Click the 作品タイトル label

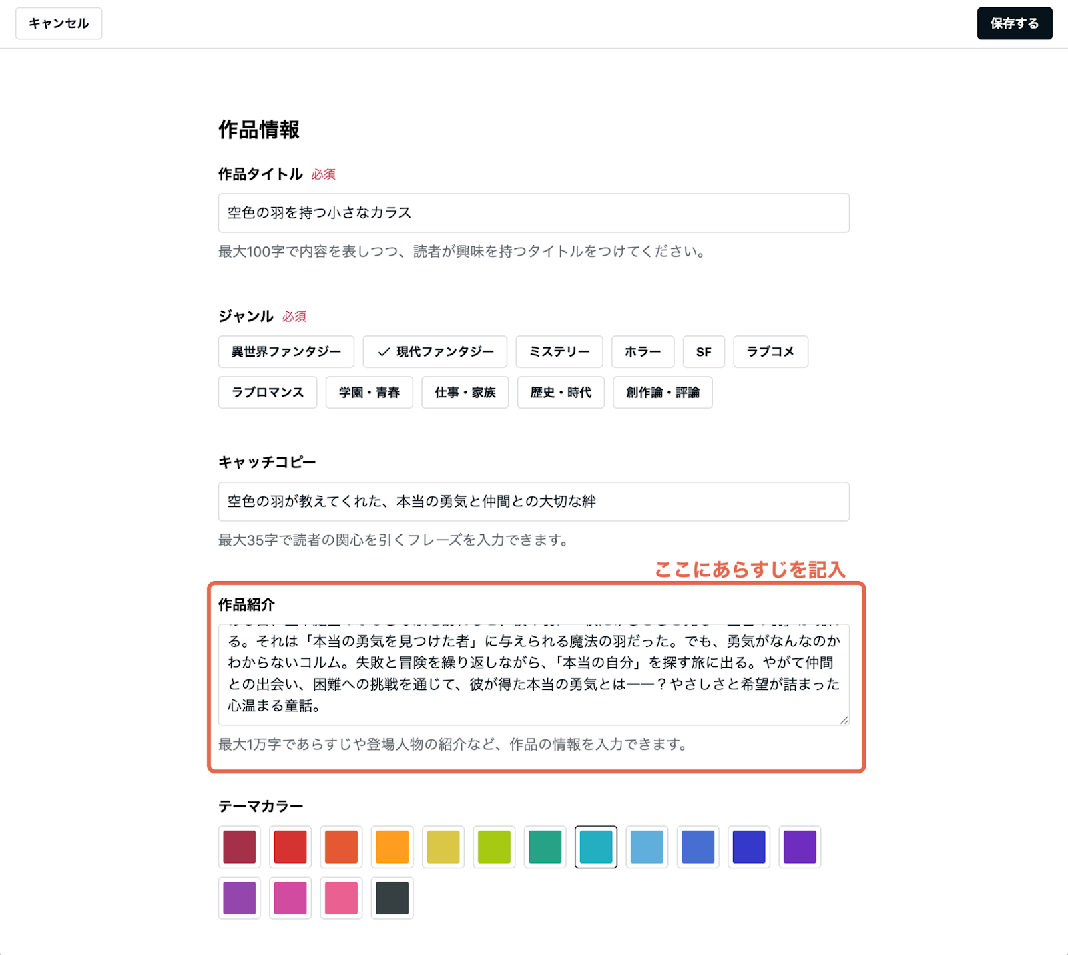tap(260, 174)
